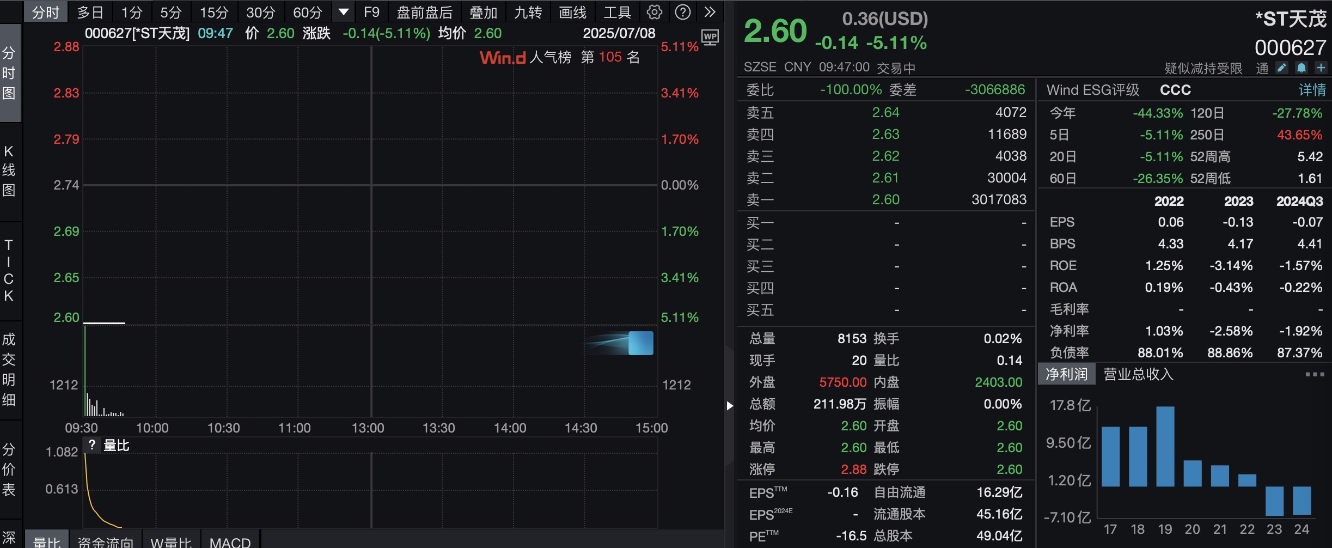
Task: Open chart settings gear icon
Action: coord(654,12)
